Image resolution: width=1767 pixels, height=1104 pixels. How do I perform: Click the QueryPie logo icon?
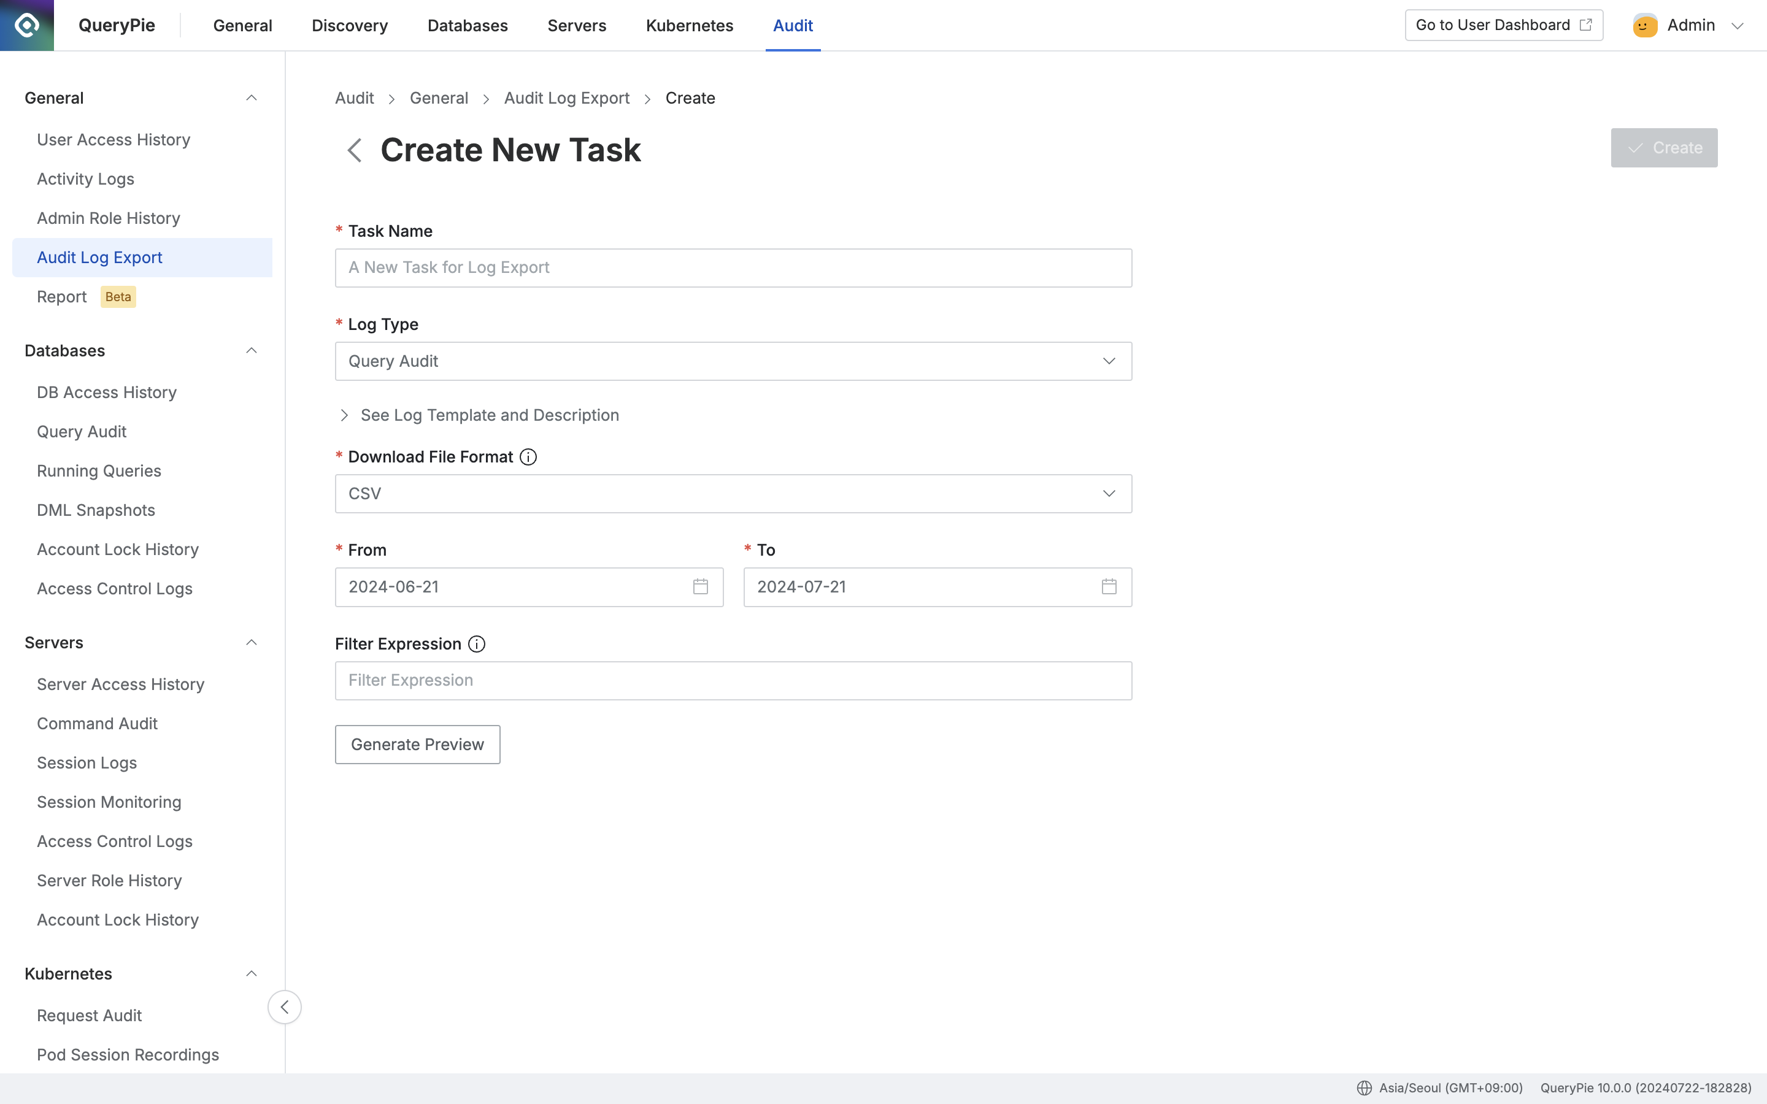27,26
